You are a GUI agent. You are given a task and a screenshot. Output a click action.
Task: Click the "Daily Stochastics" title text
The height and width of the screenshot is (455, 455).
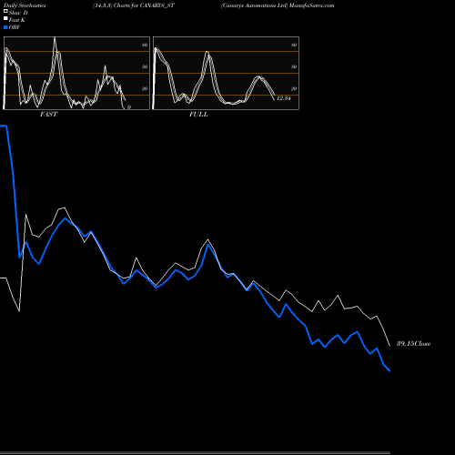click(x=25, y=5)
